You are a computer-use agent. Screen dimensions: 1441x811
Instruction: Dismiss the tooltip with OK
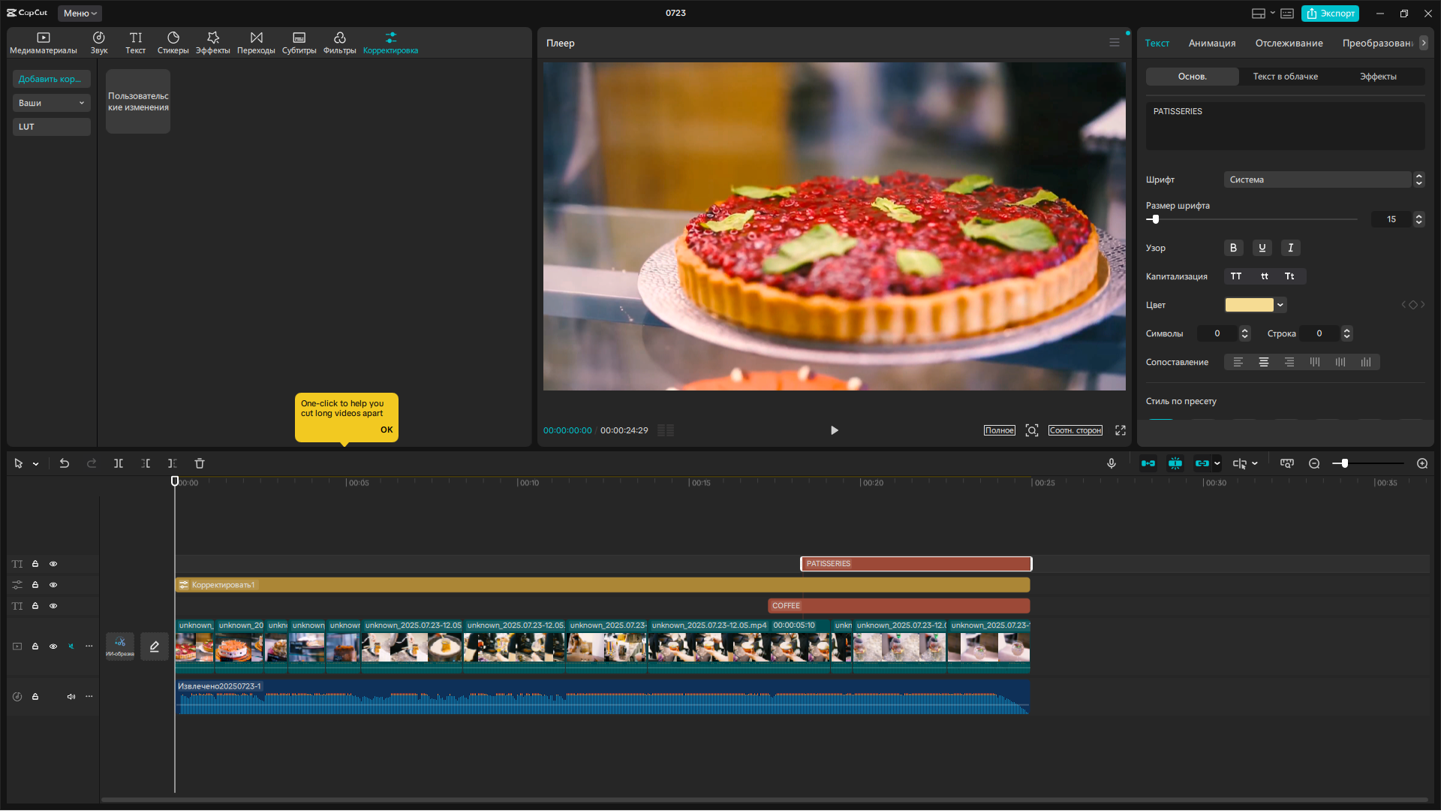(387, 430)
